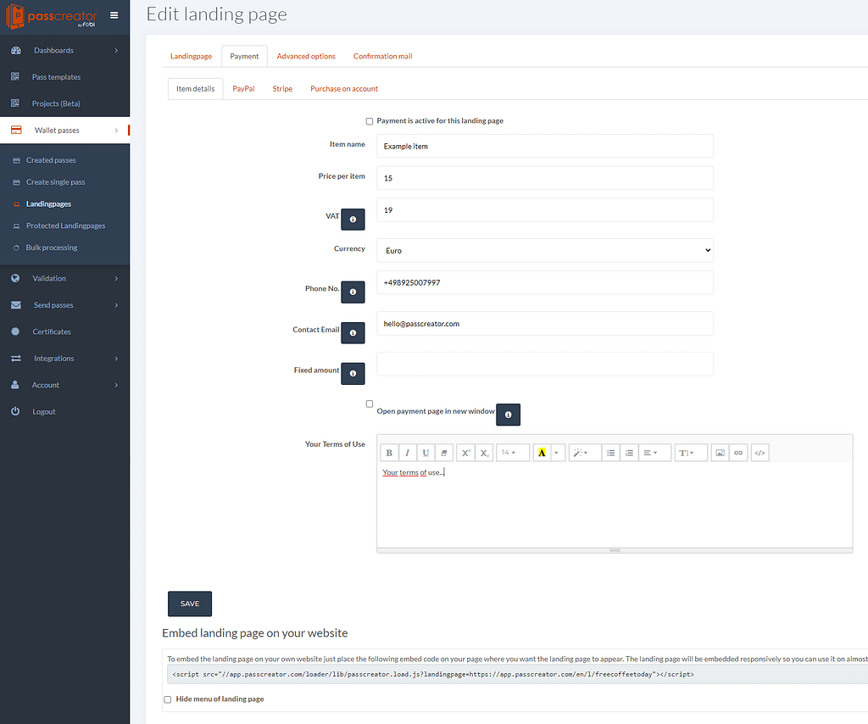868x724 pixels.
Task: Open the magic wand style dropdown
Action: click(x=584, y=453)
